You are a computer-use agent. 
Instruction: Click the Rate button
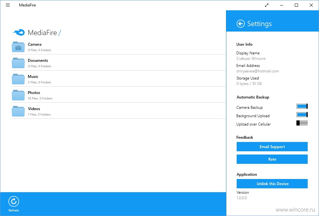point(272,159)
